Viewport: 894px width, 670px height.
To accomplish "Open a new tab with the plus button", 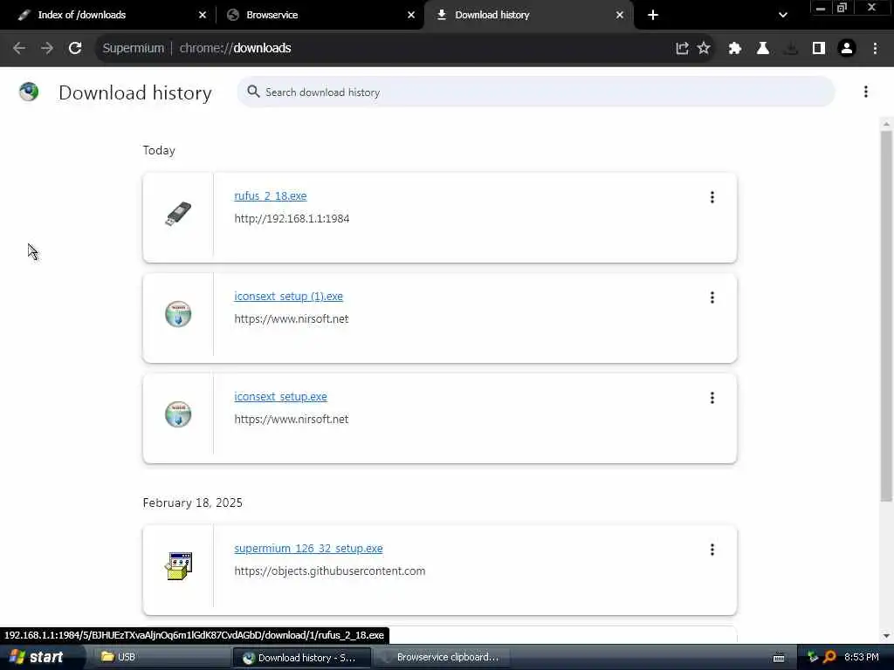I will [x=653, y=15].
